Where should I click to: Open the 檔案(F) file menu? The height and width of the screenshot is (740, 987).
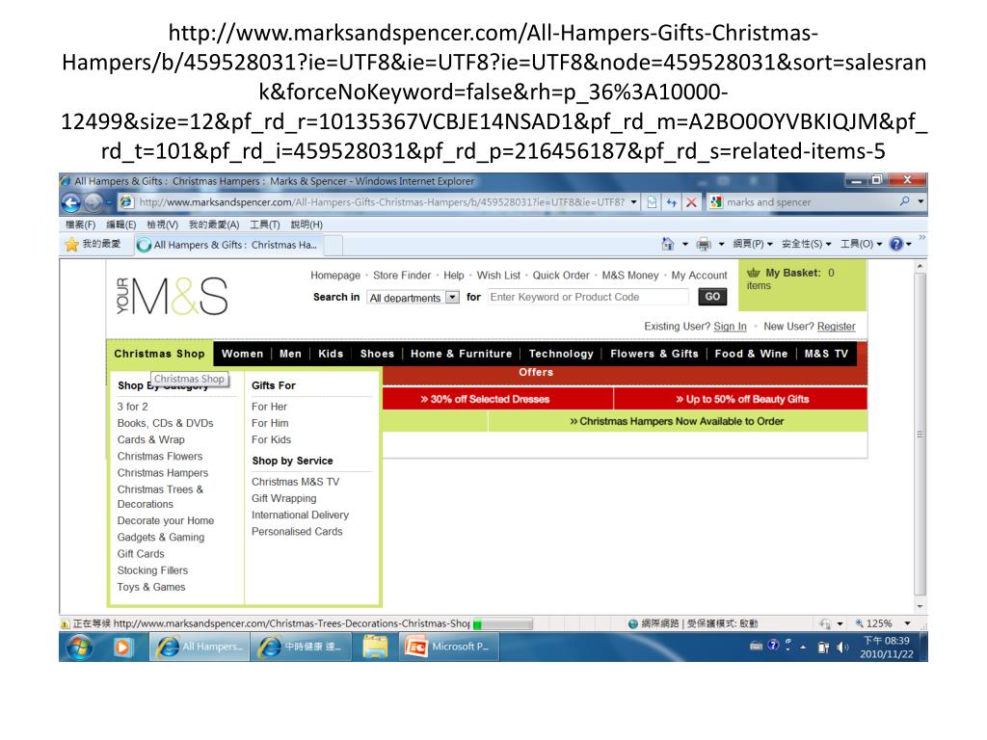click(81, 225)
